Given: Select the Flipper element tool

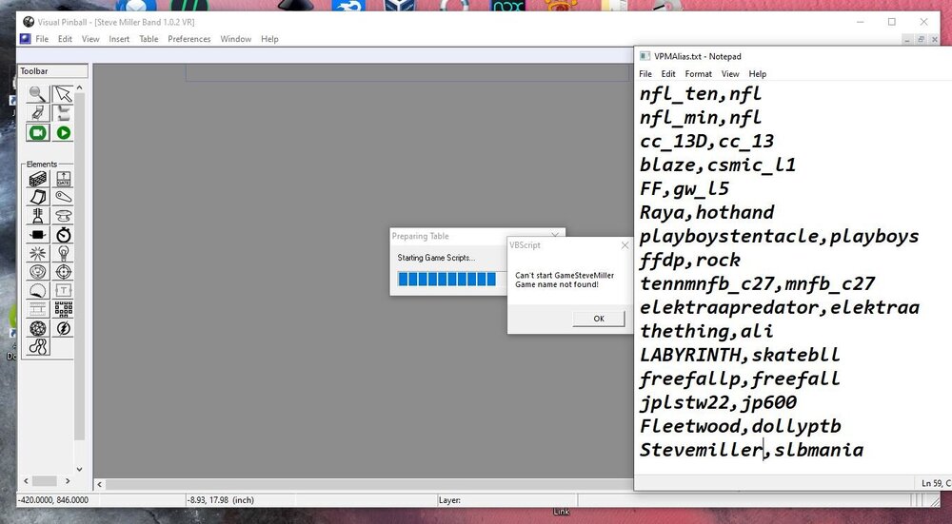Looking at the screenshot, I should click(63, 197).
